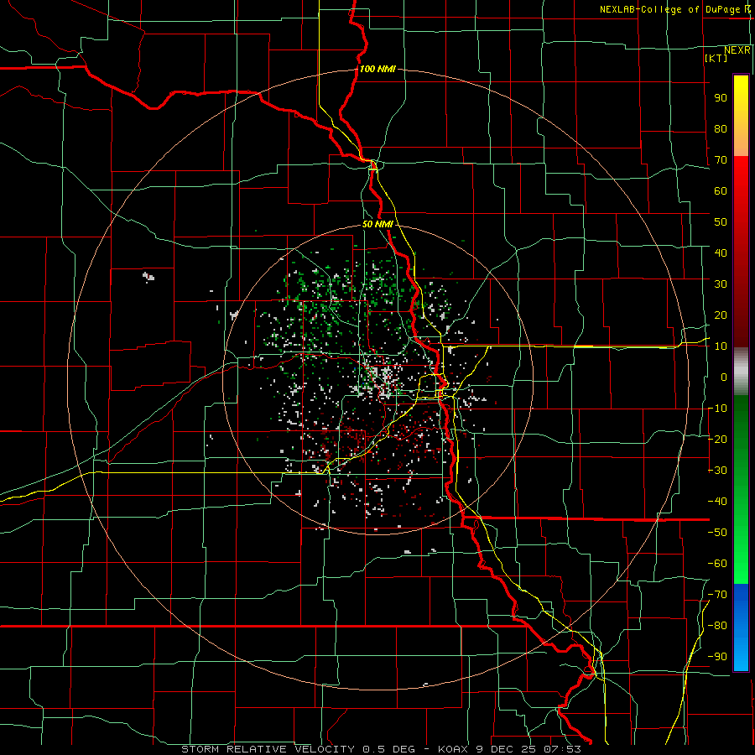Click the 0 value on the velocity scale
This screenshot has width=755, height=755.
[x=724, y=377]
